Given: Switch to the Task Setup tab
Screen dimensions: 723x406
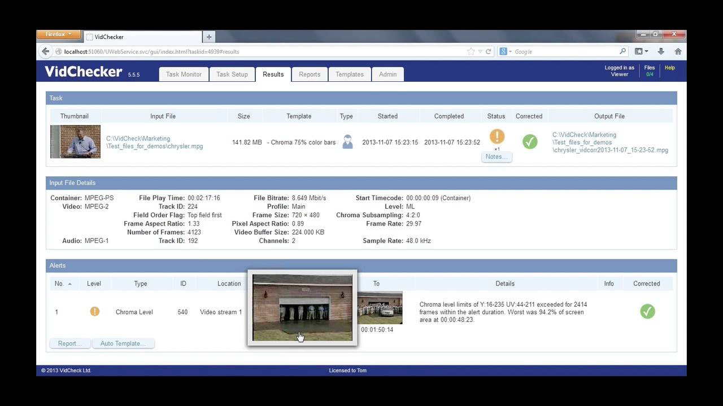Looking at the screenshot, I should click(x=232, y=74).
